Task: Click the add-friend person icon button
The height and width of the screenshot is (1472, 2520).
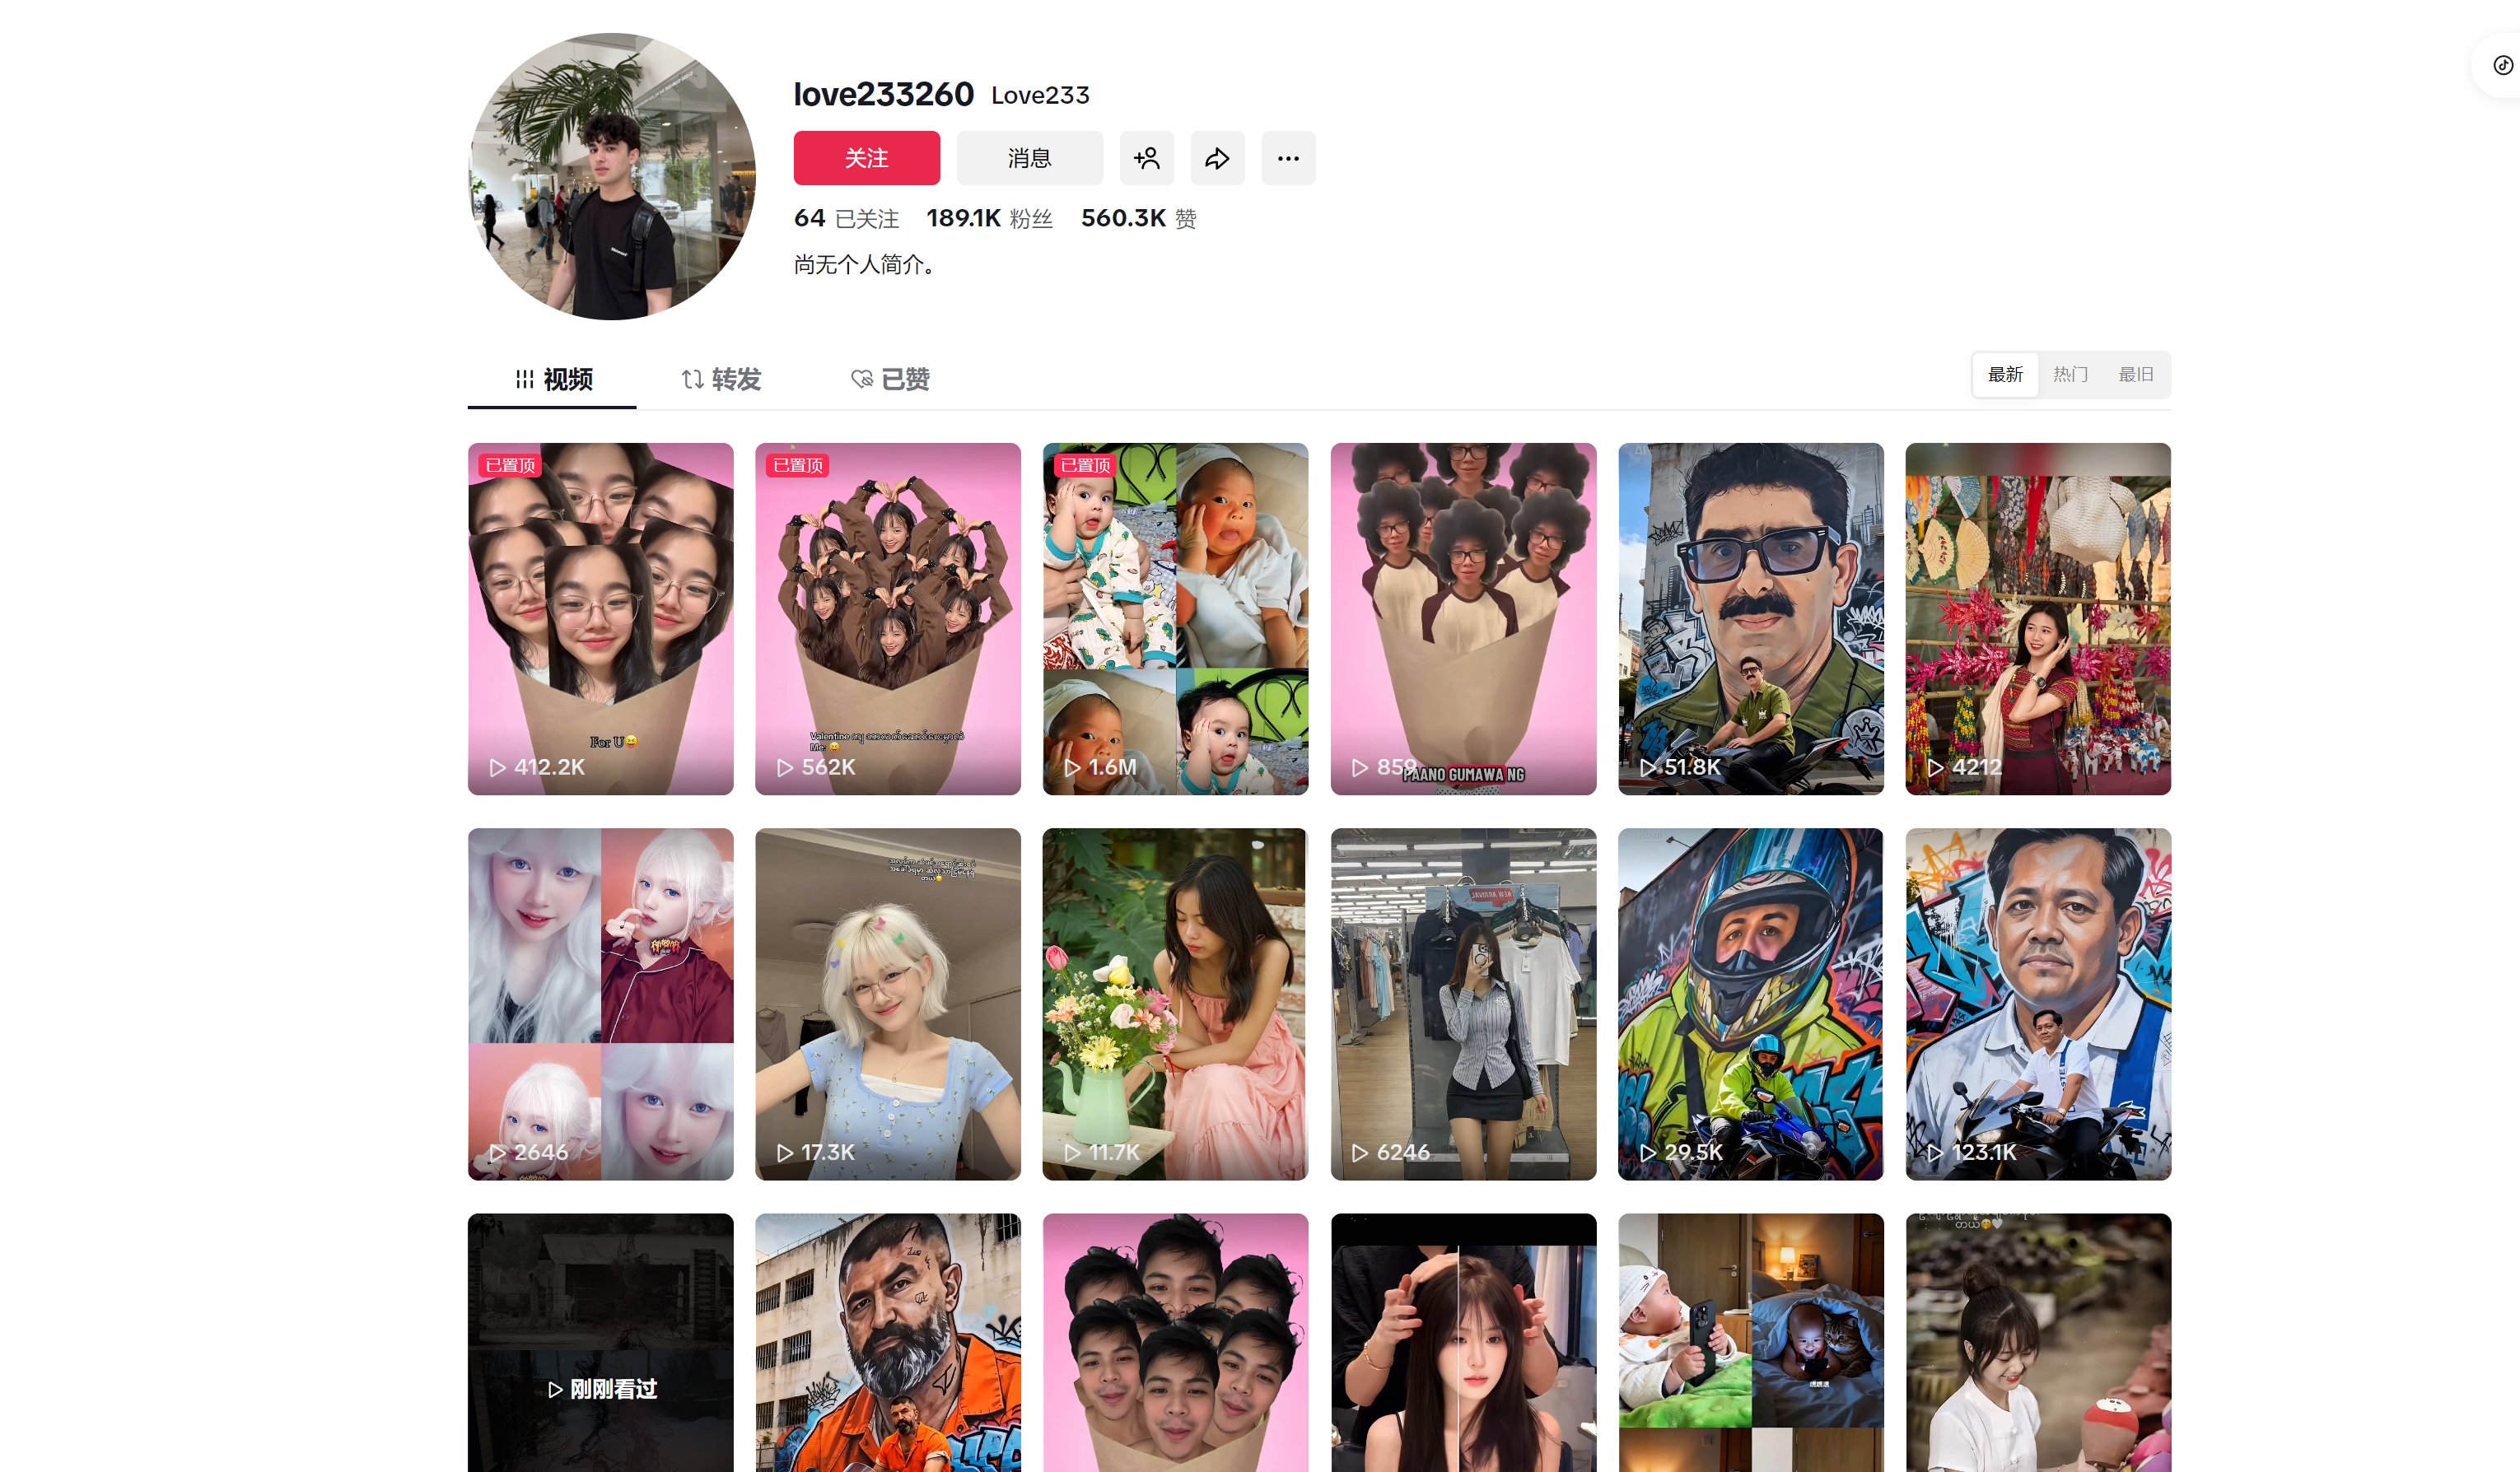Action: [x=1147, y=158]
